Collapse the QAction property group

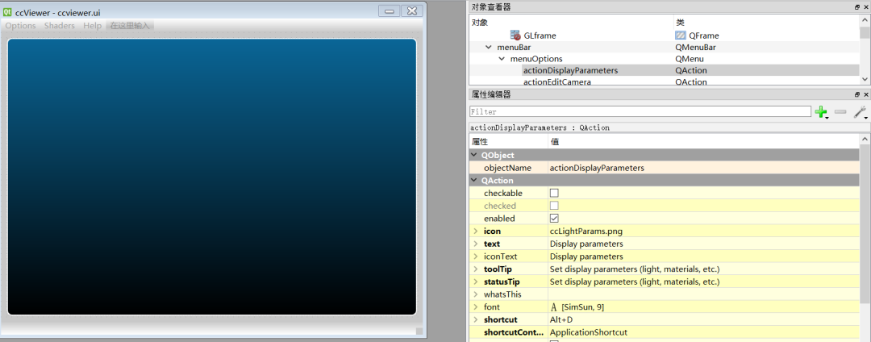(x=474, y=181)
